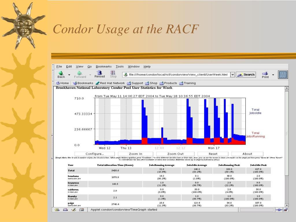Viewport: 296px width, 222px height.
Task: Click the "JobsRunning Peak" column header
Action: coord(229,165)
